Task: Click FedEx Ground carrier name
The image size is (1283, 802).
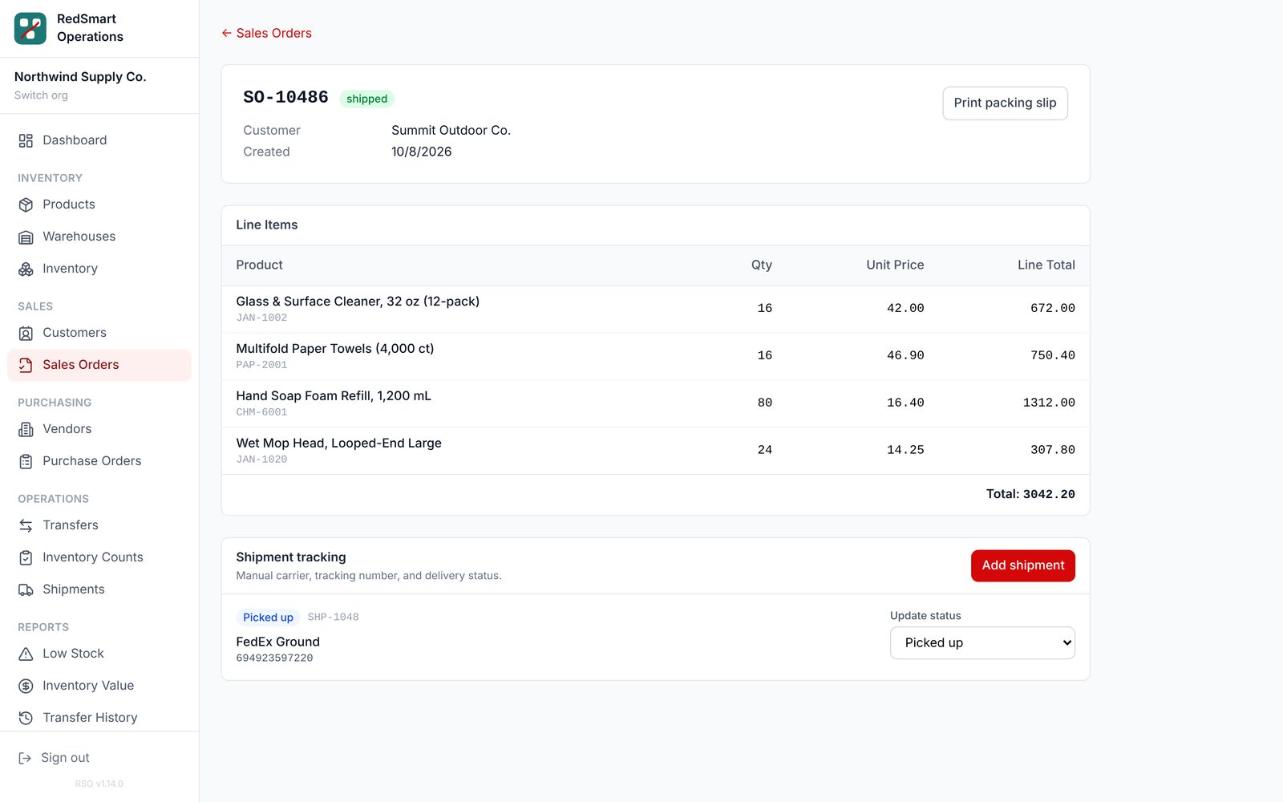Action: (x=277, y=642)
